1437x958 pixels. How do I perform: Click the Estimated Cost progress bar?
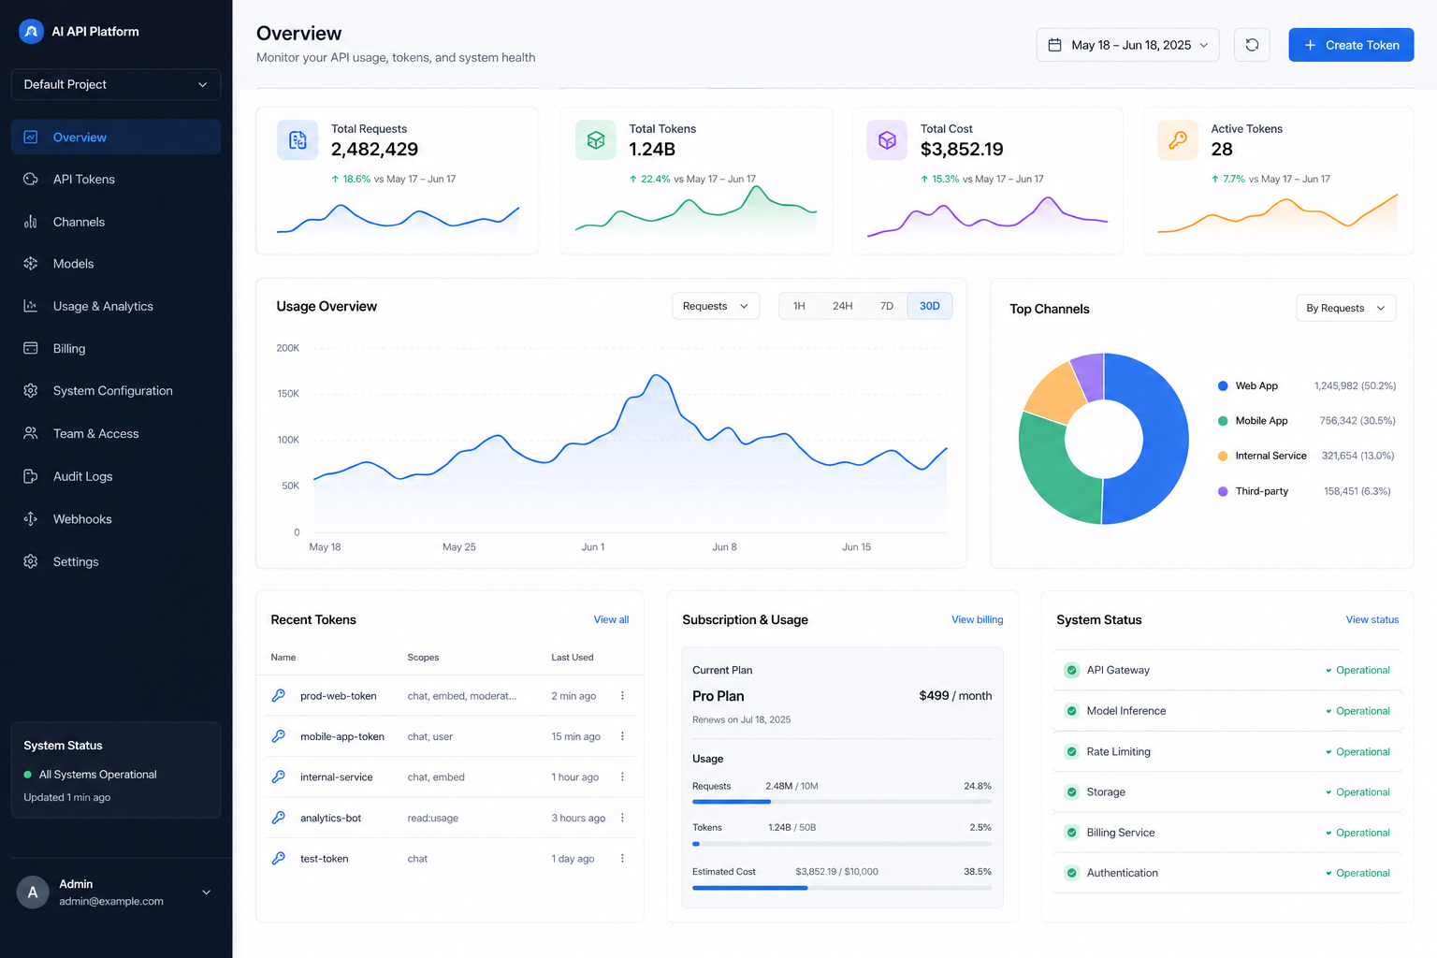coord(842,888)
